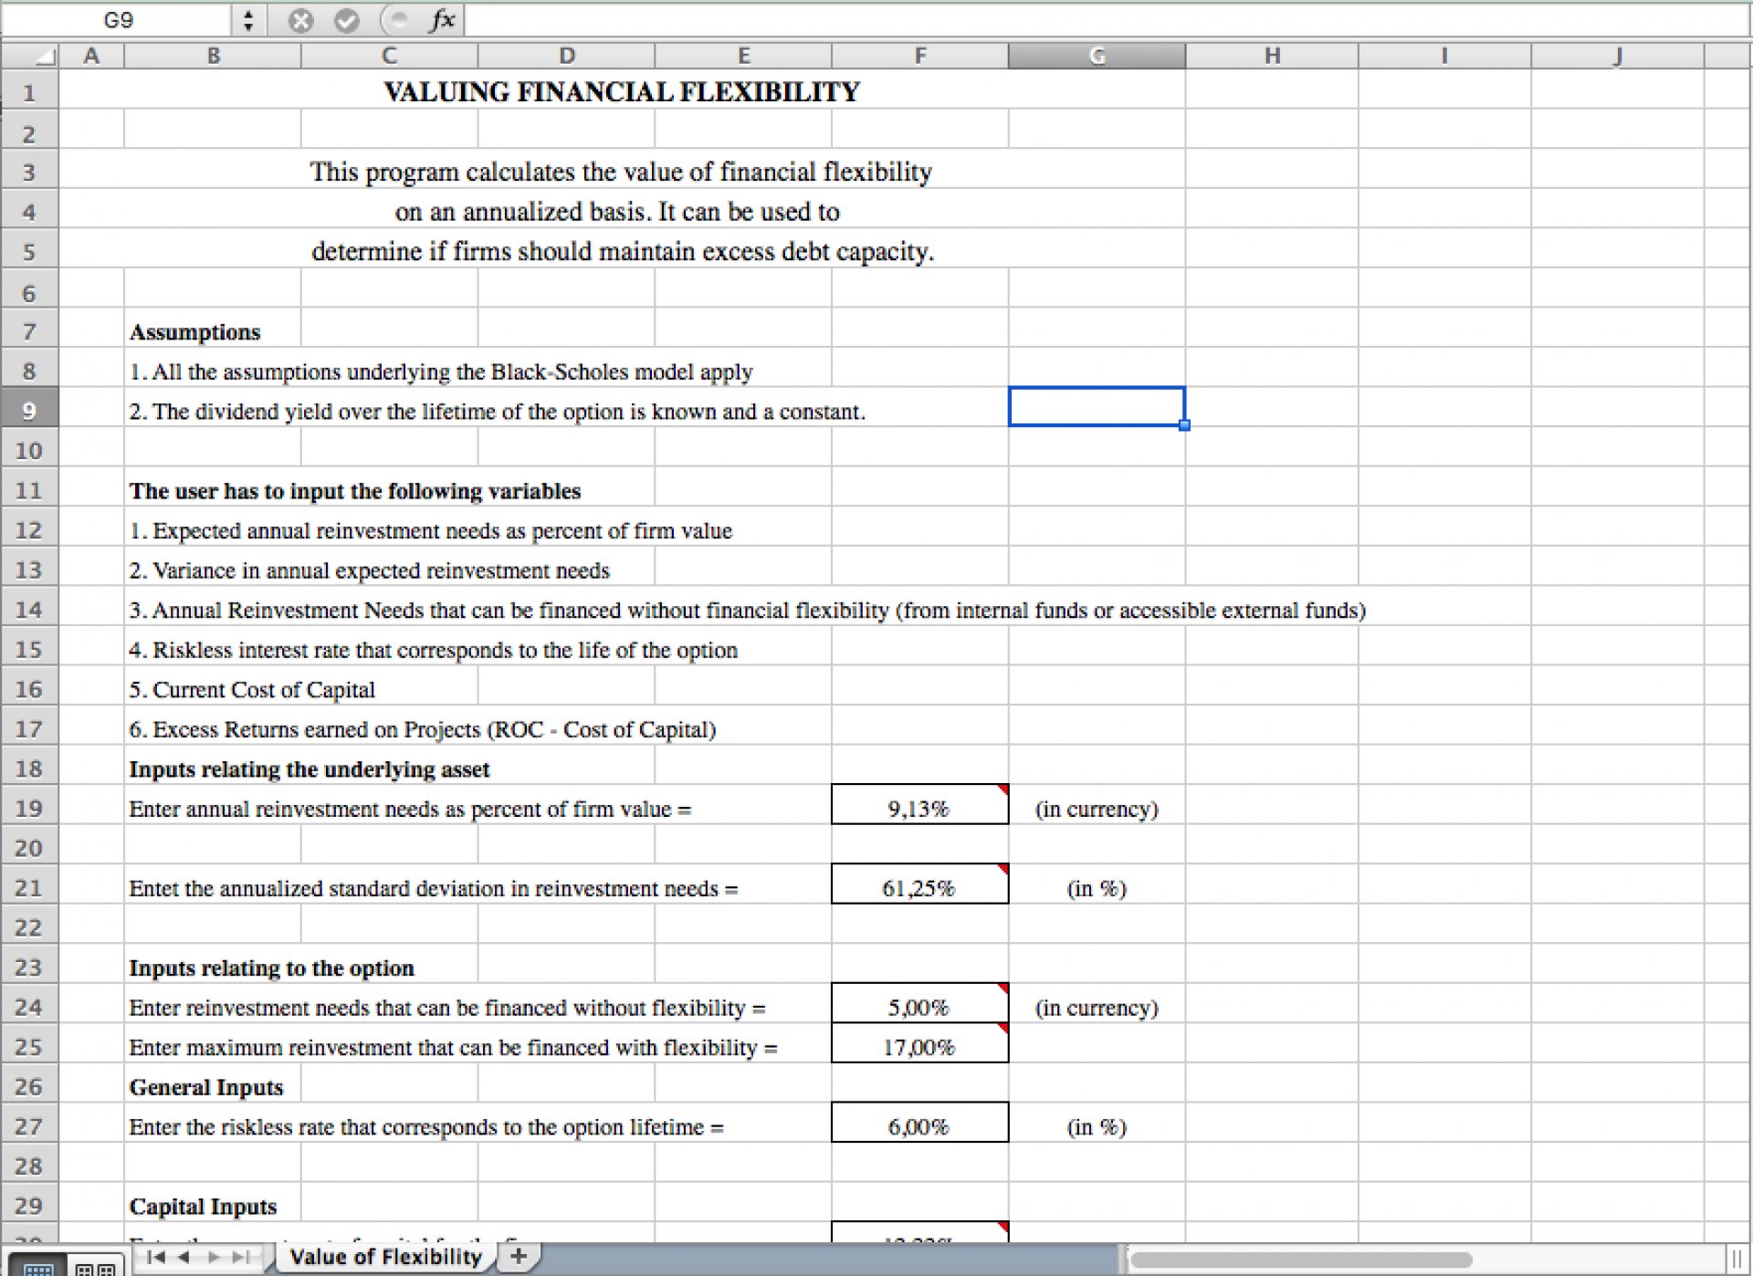Click 'Enter maximum reinvestment that can be financed with flexibility' label
The width and height of the screenshot is (1753, 1276).
(453, 1048)
